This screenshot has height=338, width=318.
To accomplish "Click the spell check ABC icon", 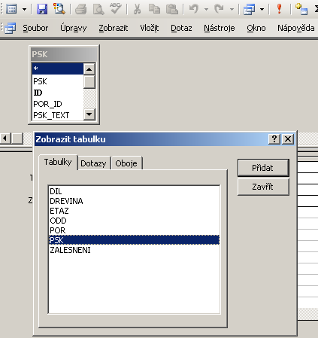I will click(116, 9).
